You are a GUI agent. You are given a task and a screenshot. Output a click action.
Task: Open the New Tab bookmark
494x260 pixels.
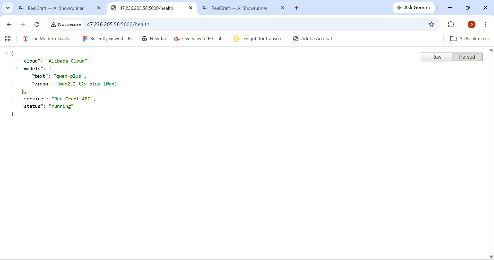click(x=154, y=39)
